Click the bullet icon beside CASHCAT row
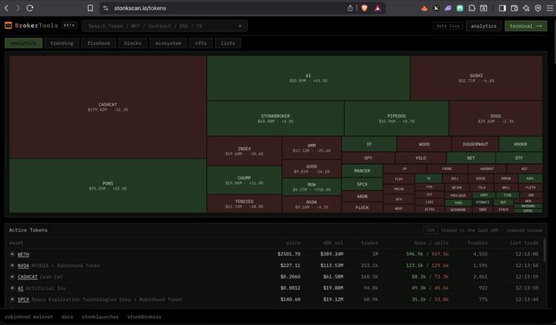Screen dimensions: 556x325 point(12,277)
